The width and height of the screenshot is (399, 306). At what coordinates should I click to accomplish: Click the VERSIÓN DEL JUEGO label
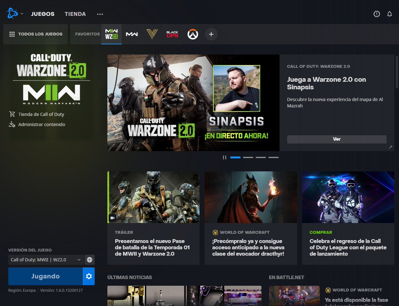click(x=30, y=250)
